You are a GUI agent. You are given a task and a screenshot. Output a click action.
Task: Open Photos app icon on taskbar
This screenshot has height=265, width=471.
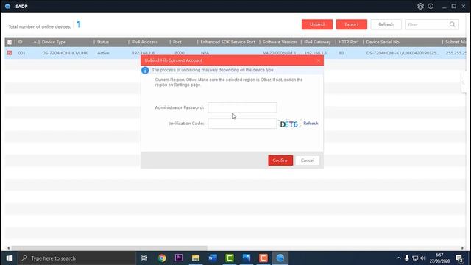pyautogui.click(x=247, y=258)
